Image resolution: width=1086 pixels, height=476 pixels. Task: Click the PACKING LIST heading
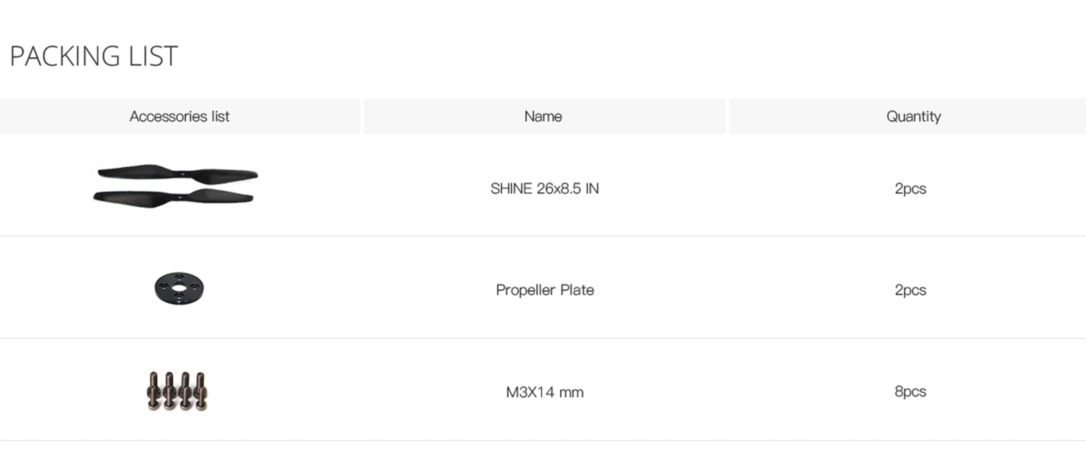(x=94, y=56)
